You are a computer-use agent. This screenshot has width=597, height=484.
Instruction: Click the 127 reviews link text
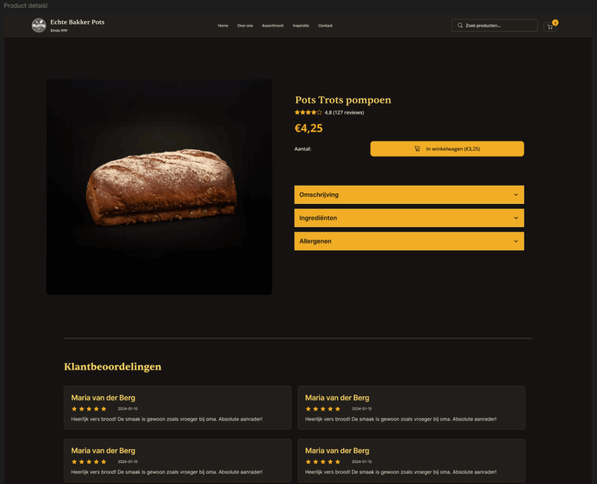(349, 112)
